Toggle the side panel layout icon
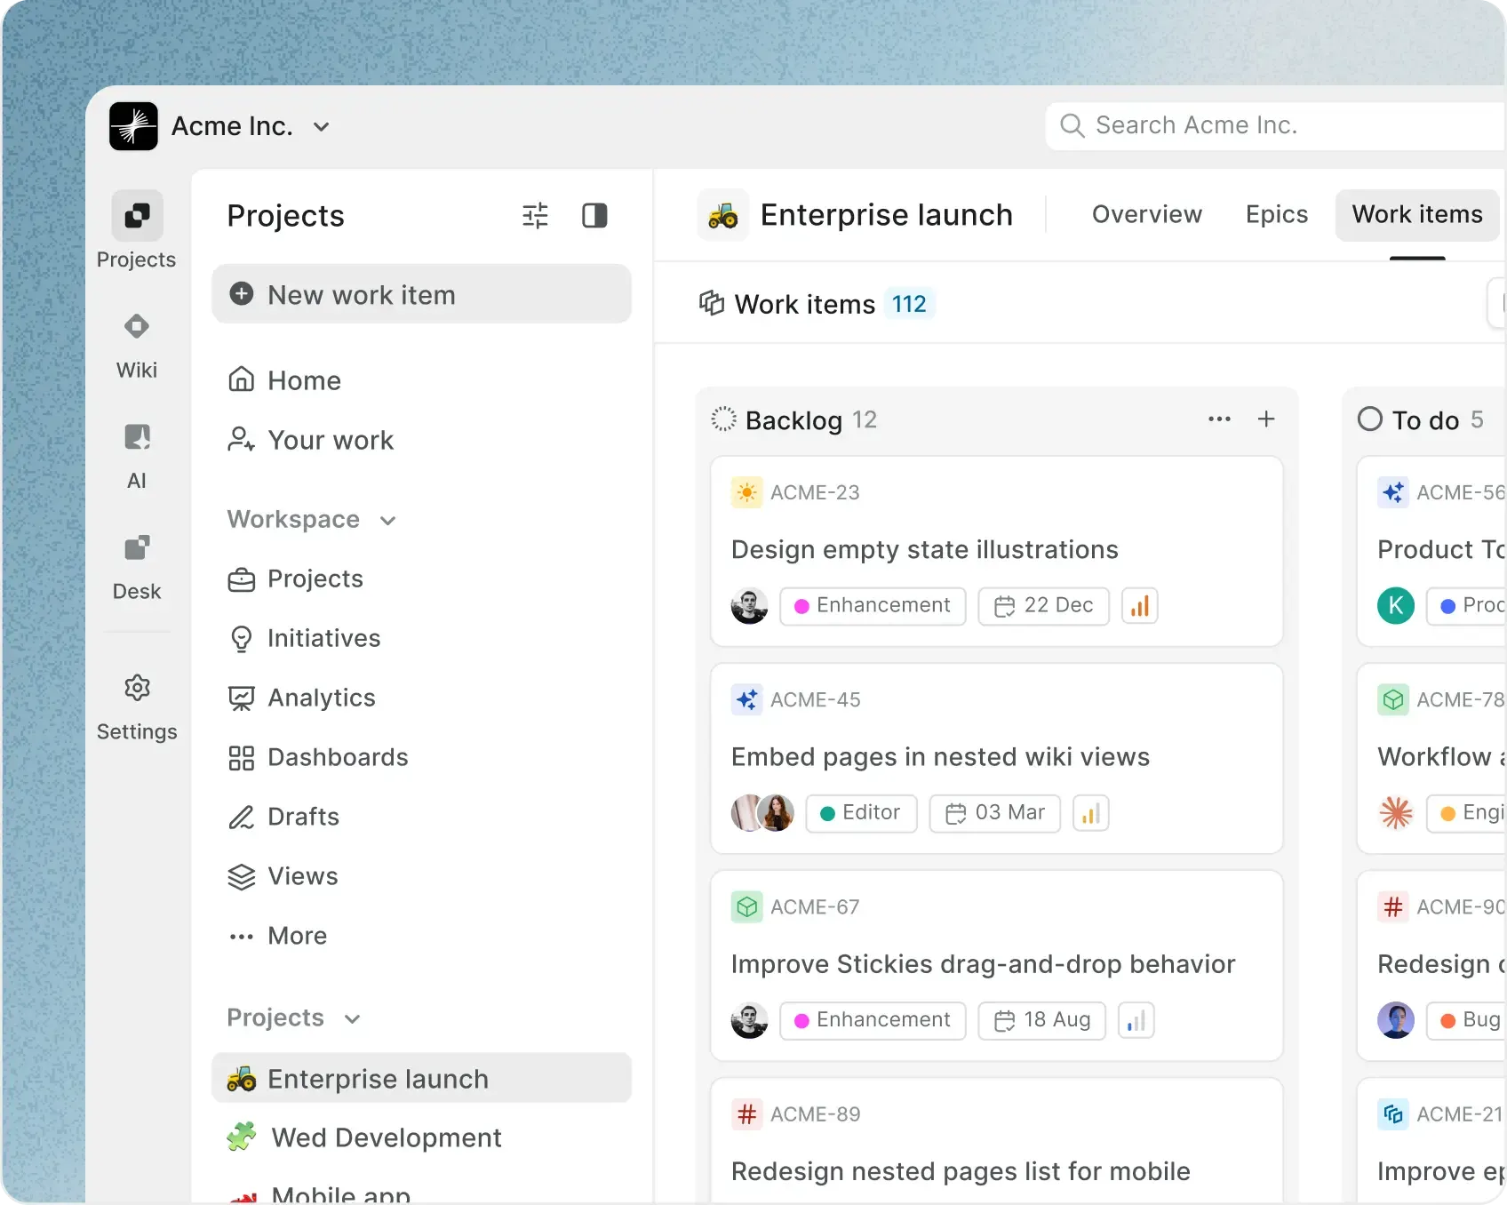 [594, 215]
